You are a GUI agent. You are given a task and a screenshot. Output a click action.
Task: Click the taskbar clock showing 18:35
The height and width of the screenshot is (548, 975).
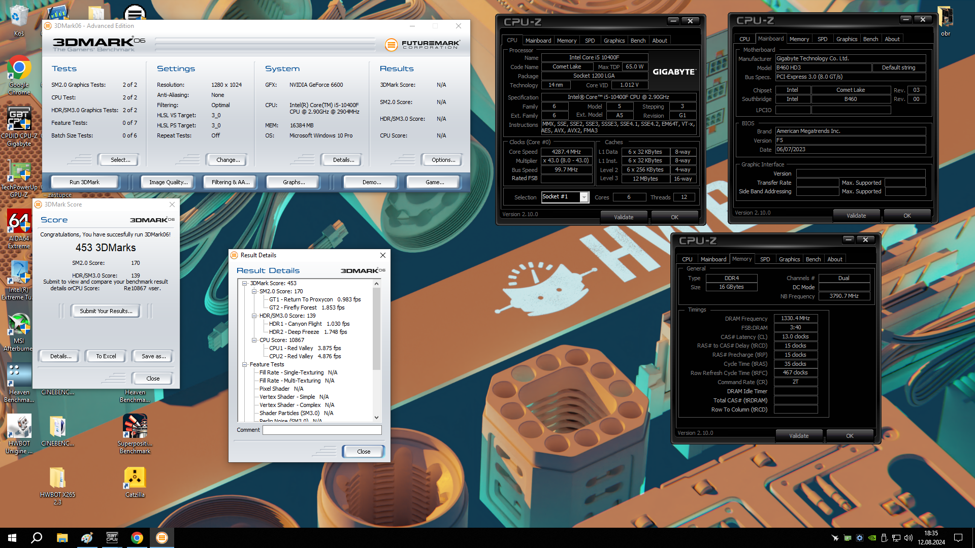931,538
